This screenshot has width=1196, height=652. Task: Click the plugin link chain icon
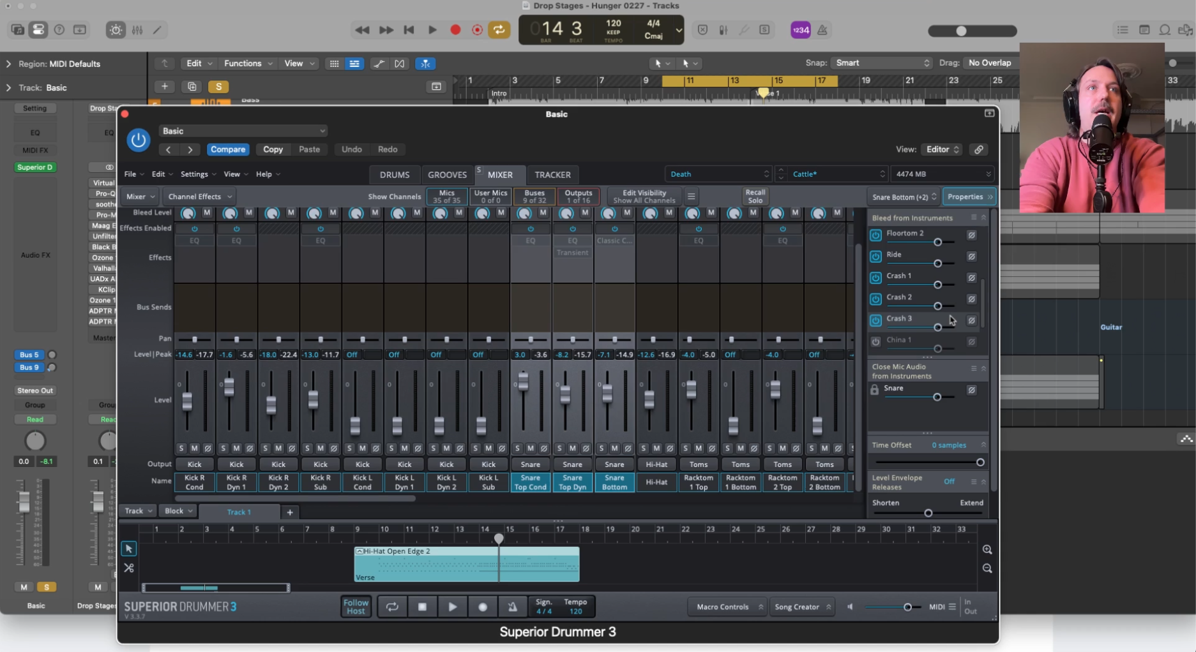pyautogui.click(x=978, y=149)
